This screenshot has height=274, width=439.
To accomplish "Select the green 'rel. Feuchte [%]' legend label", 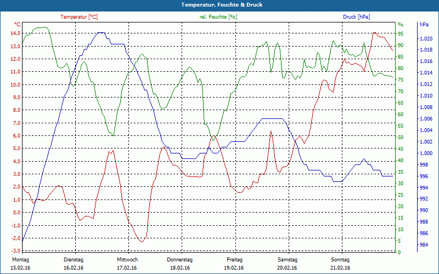I will (218, 17).
